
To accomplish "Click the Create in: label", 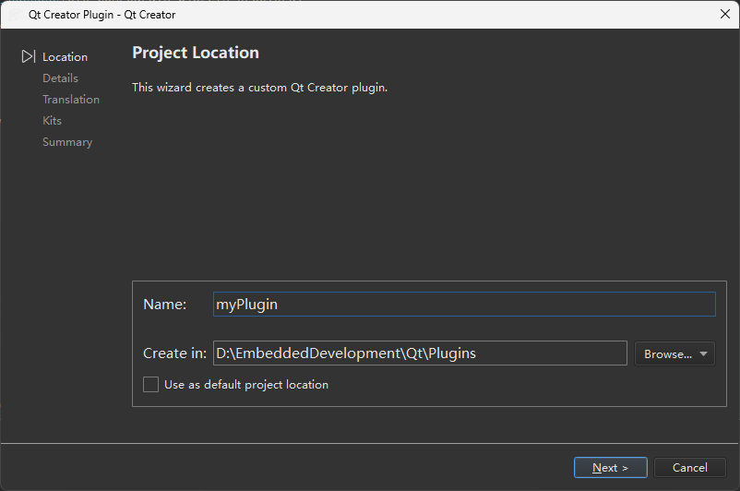I will tap(174, 353).
